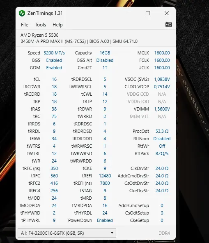The width and height of the screenshot is (209, 243).
Task: Click the FCLK value 1600.00
Action: pyautogui.click(x=162, y=60)
